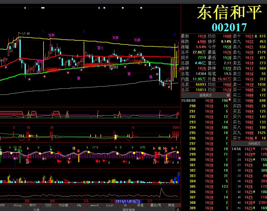Screen dimensions: 267x211
Task: Click the 12 month marker on timeline
Action: (150, 201)
